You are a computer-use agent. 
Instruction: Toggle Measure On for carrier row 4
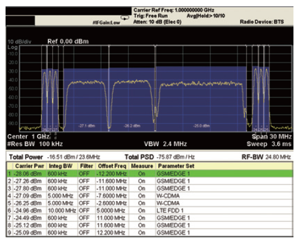(x=142, y=196)
